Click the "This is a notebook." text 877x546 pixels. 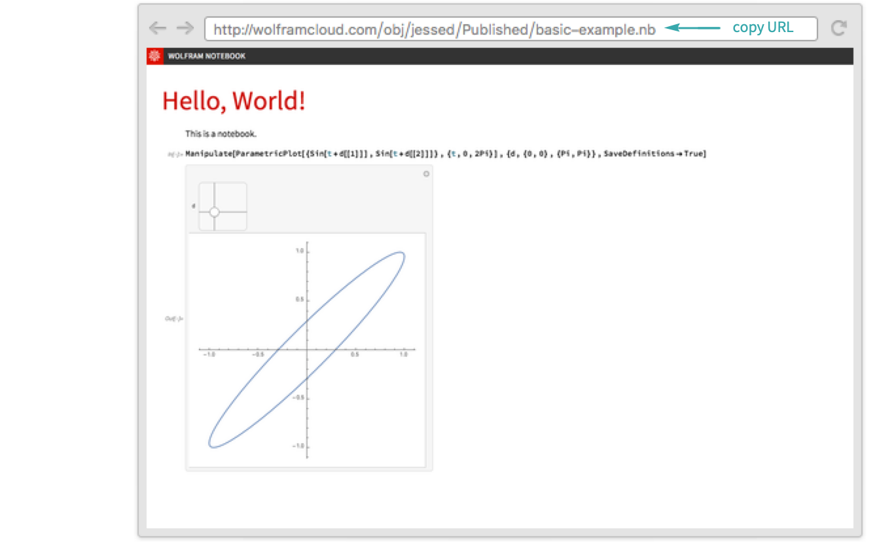point(221,134)
